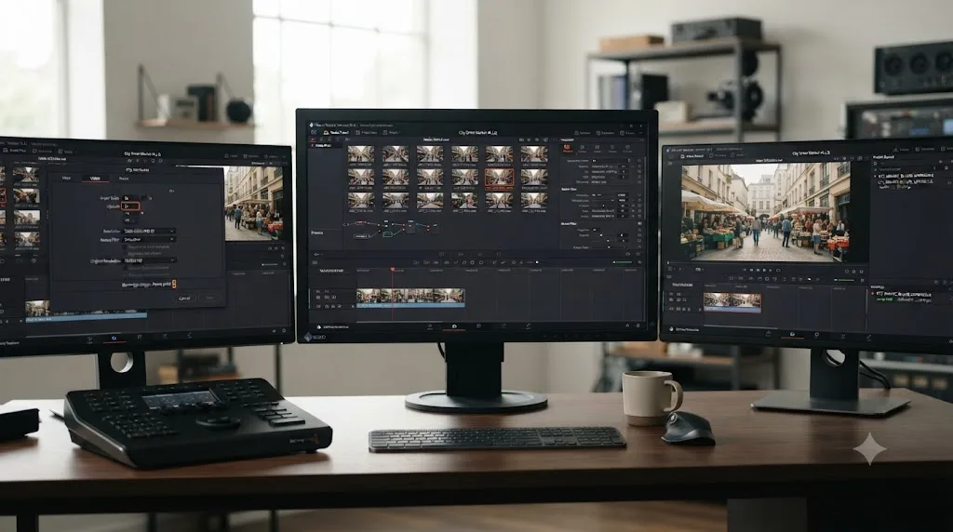
Task: Click fifth page icon in right monitor bottom bar
Action: click(x=869, y=337)
